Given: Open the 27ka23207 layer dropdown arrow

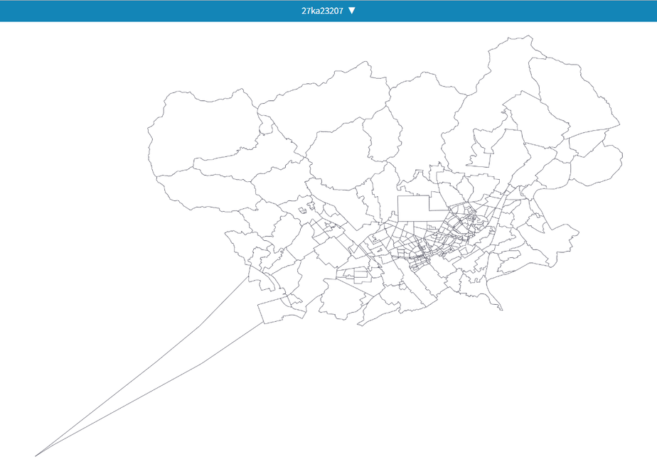Looking at the screenshot, I should coord(352,11).
